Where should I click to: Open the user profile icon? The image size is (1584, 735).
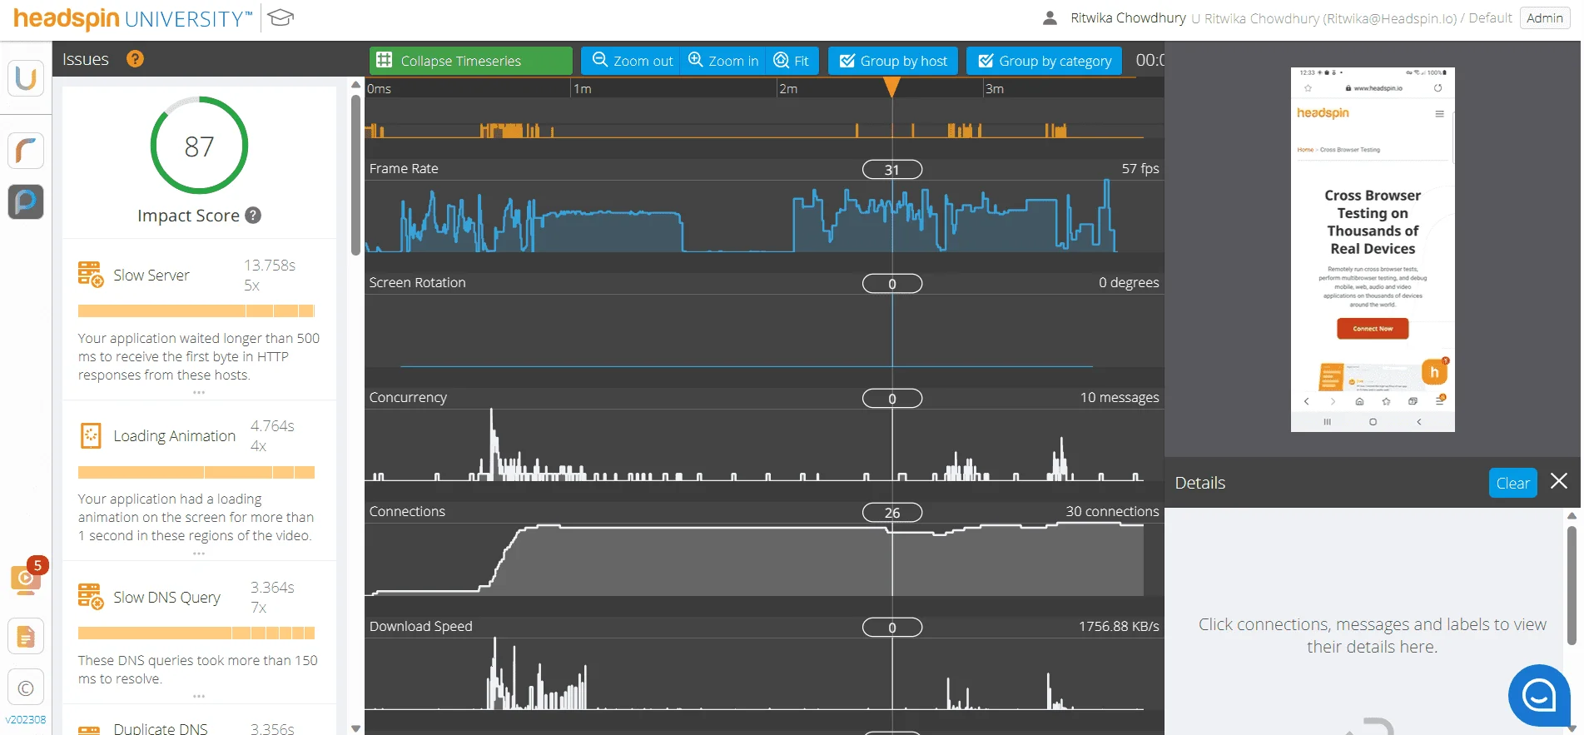(x=1050, y=17)
